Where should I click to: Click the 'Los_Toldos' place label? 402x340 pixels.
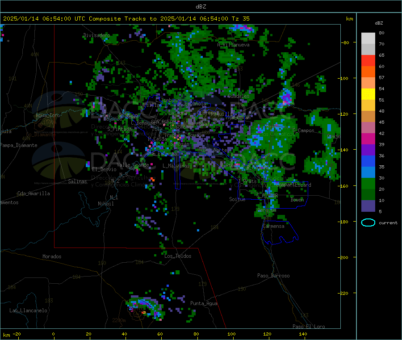178,256
